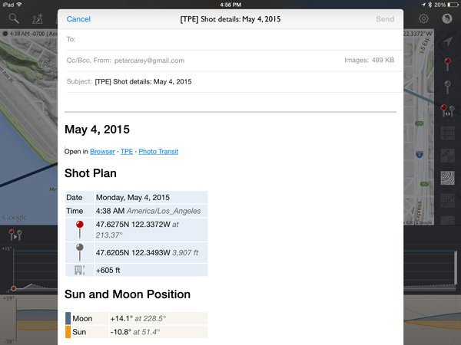
Task: Select the red primary pin icon
Action: [448, 64]
